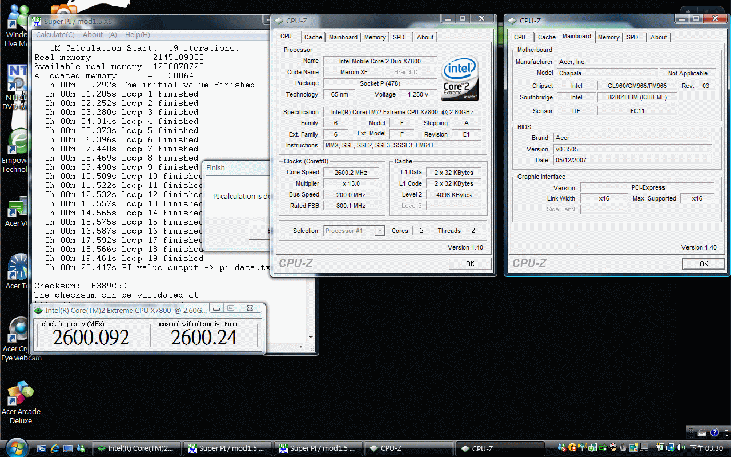This screenshot has height=457, width=731.
Task: Open the Acer Vcm desktop shortcut
Action: [x=17, y=210]
